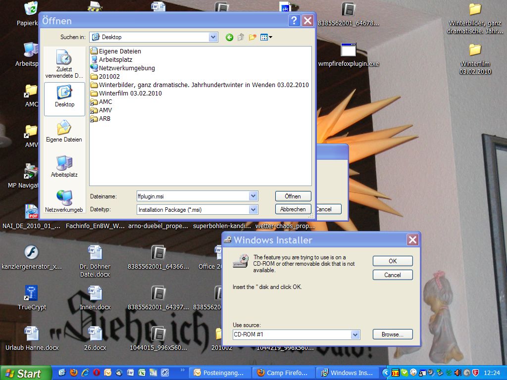Switch to Camp Firefox taskbar window

(283, 373)
